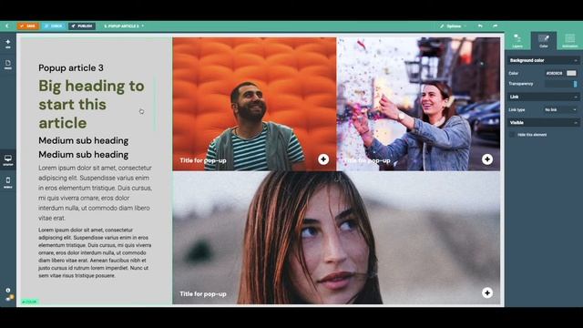Click the green Color tag at canvas bottom
Screen dimensions: 583x328
(x=30, y=302)
